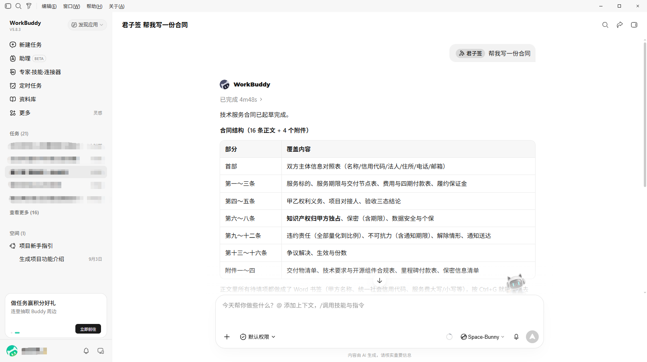
Task: Open the device screen icon beside the bell
Action: pyautogui.click(x=101, y=351)
